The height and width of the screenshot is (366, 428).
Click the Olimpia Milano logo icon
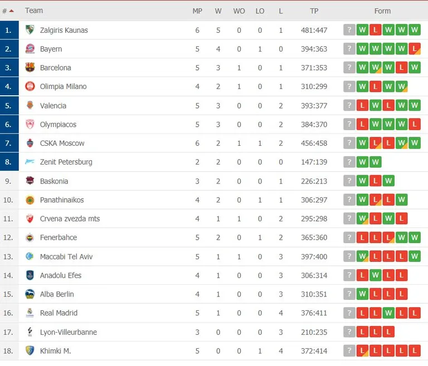(30, 86)
